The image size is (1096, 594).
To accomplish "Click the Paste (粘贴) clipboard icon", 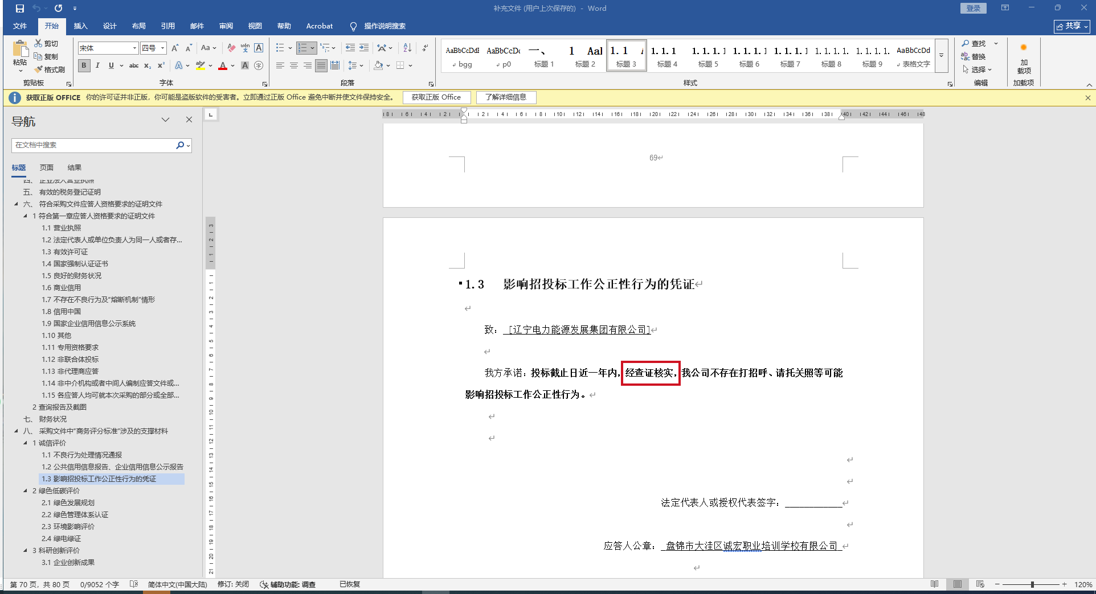I will click(x=21, y=50).
